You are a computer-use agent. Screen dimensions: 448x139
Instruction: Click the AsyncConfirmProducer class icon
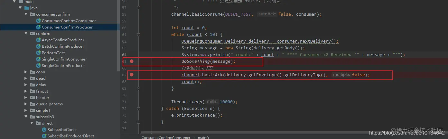[x=38, y=40]
